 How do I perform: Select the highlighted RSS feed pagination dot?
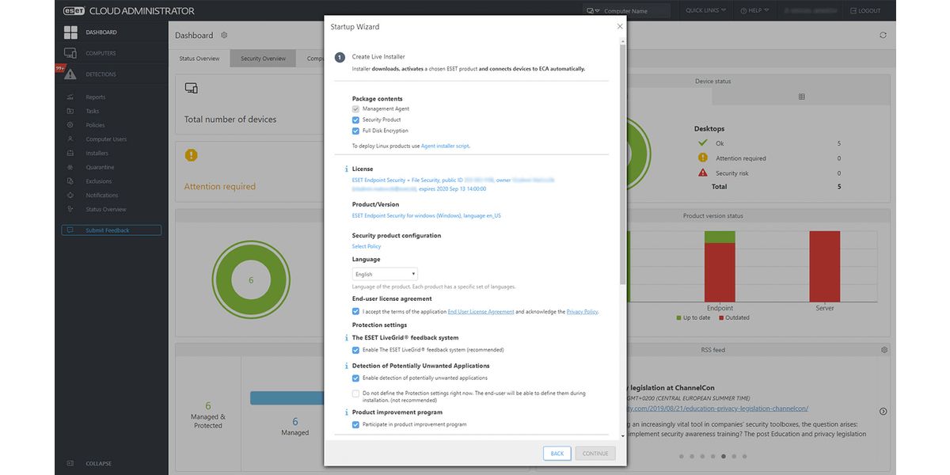pos(723,456)
